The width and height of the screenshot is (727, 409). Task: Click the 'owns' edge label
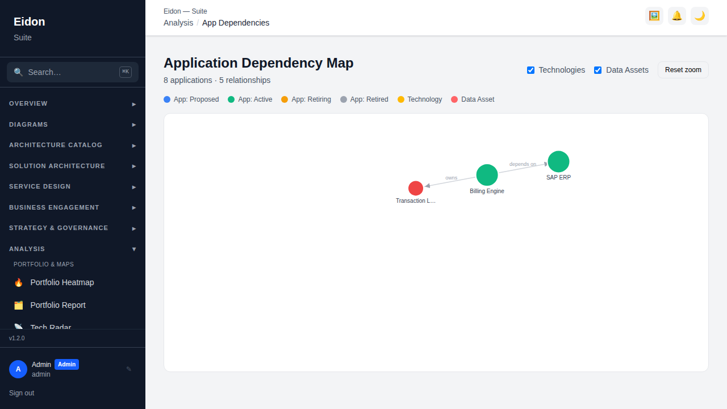point(452,178)
